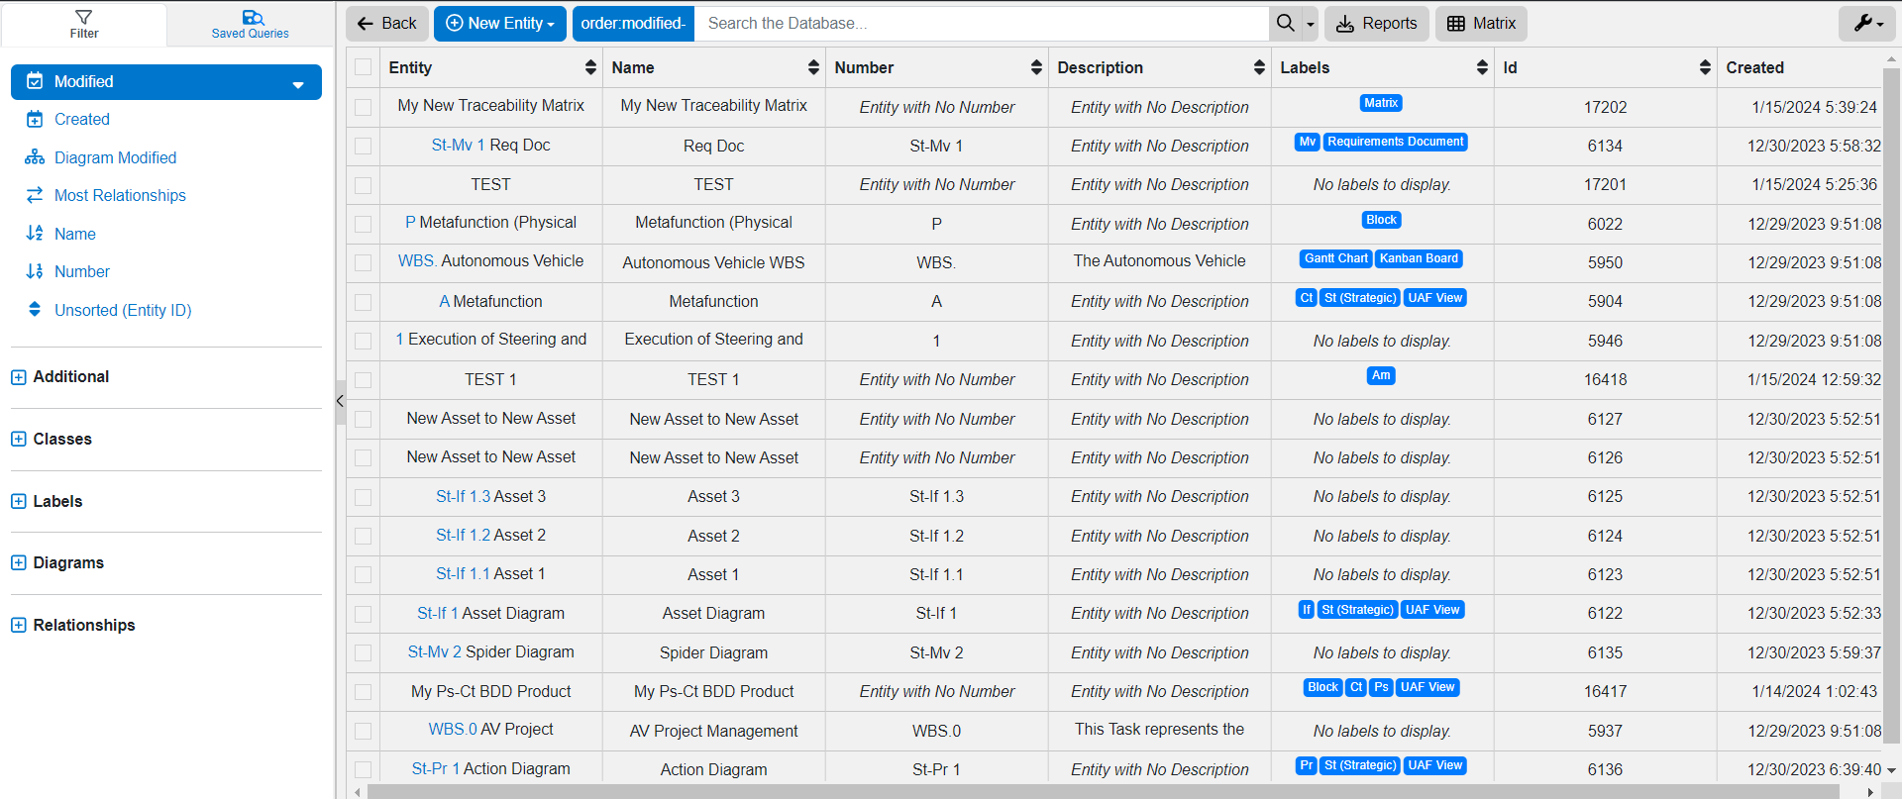The width and height of the screenshot is (1902, 799).
Task: Check the P Metafunction (Physical row
Action: pos(364,224)
